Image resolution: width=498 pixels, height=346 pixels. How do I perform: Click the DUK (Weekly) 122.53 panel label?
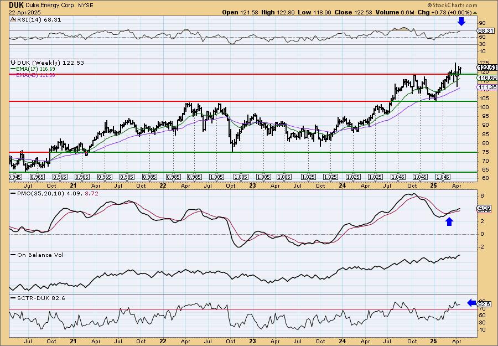coord(50,63)
